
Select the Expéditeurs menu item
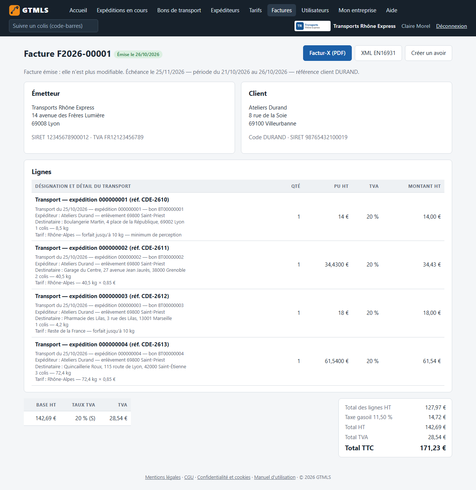(x=225, y=10)
